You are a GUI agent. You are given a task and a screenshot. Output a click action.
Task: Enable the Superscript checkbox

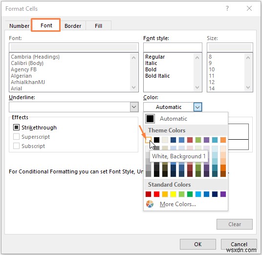coord(16,137)
